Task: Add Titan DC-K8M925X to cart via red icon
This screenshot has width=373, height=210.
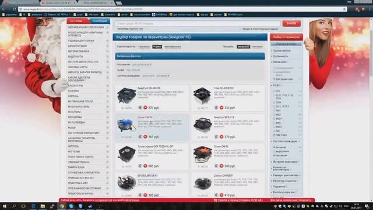Action: tap(221, 107)
